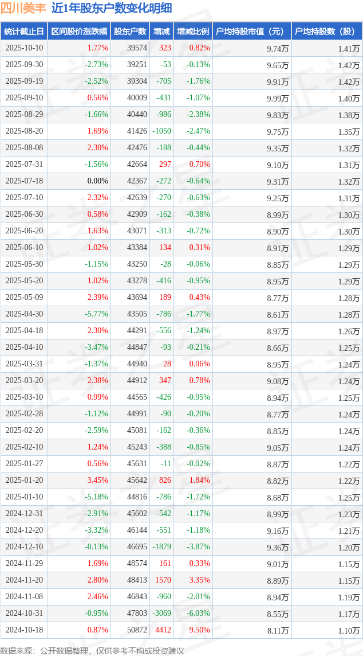
Task: Click the 39574 shareholder count cell
Action: 137,48
